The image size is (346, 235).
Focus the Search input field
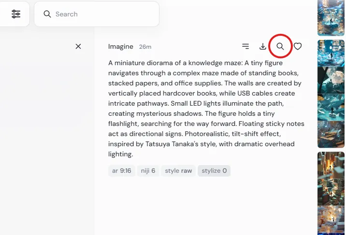(97, 14)
